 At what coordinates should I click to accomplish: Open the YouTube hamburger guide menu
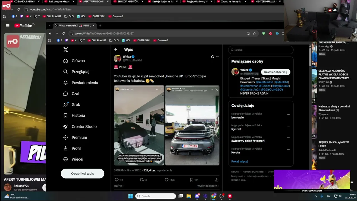[8, 26]
